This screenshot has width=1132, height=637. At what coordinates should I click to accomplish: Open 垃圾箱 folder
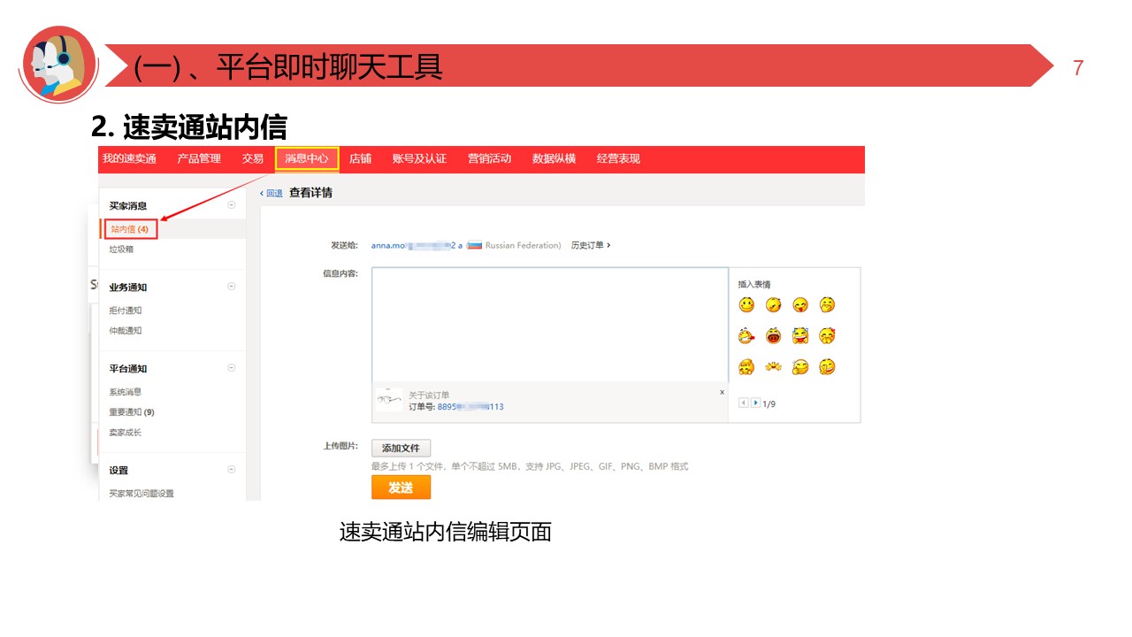pos(121,249)
